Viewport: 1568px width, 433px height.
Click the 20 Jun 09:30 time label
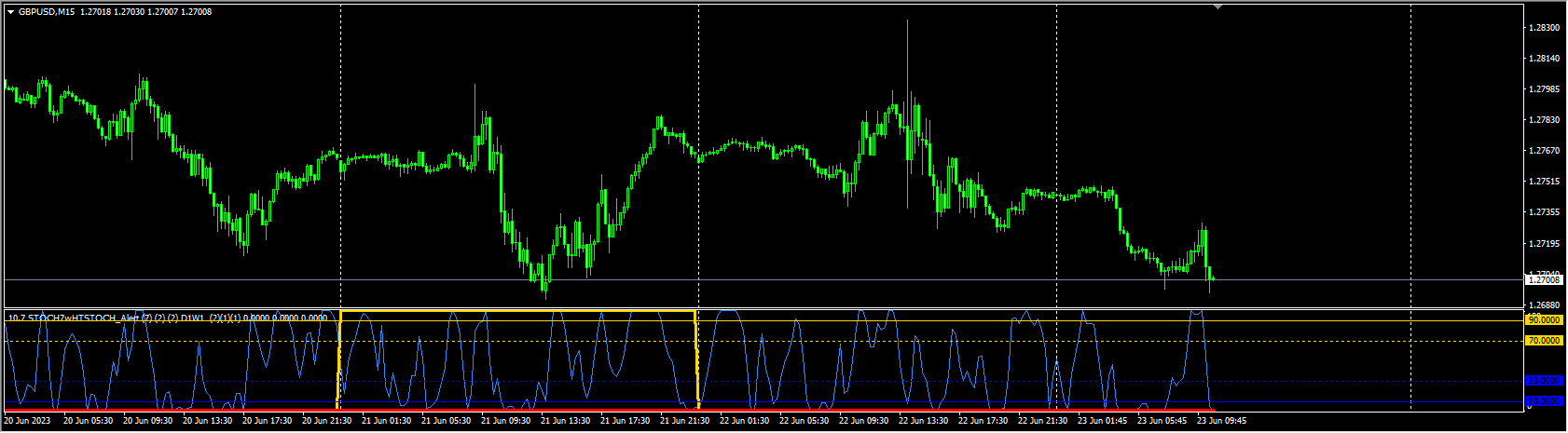[x=147, y=421]
